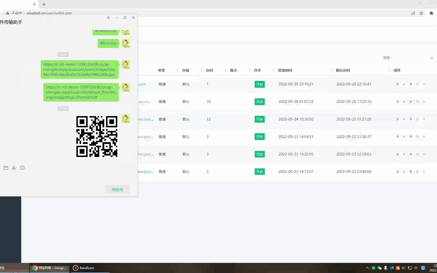Bookmark this page with the star icon
This screenshot has height=273, width=437.
(421, 13)
